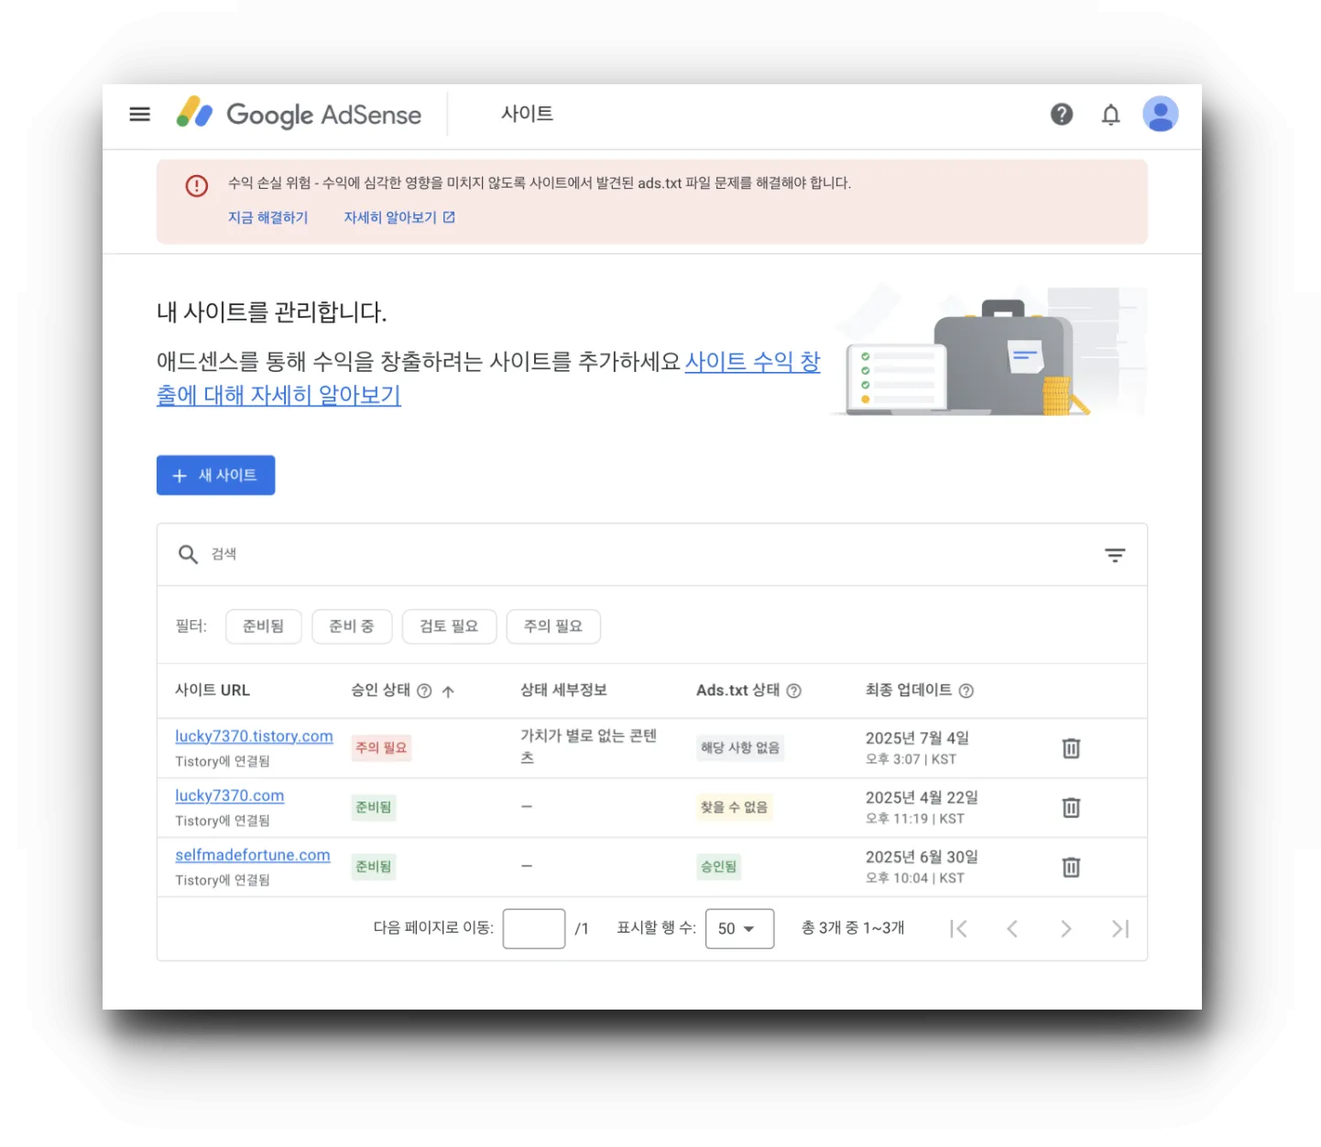The image size is (1321, 1147).
Task: Toggle the 검토 필요 filter chip
Action: pos(449,626)
